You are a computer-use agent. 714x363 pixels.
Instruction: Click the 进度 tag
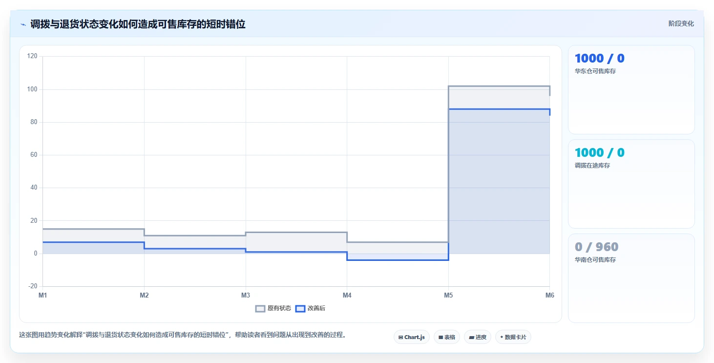click(478, 337)
